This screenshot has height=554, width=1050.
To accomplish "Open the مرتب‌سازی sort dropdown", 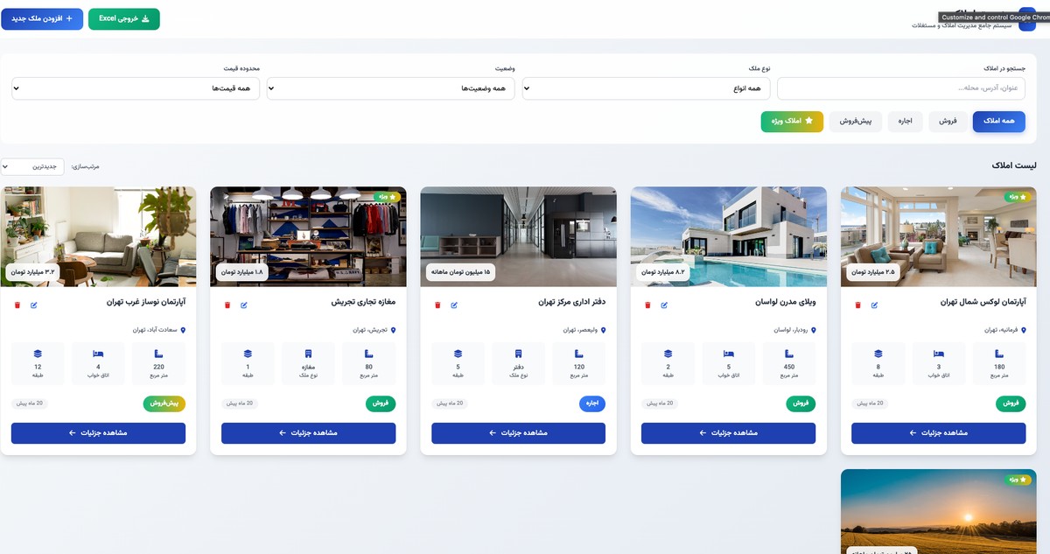I will coord(32,166).
